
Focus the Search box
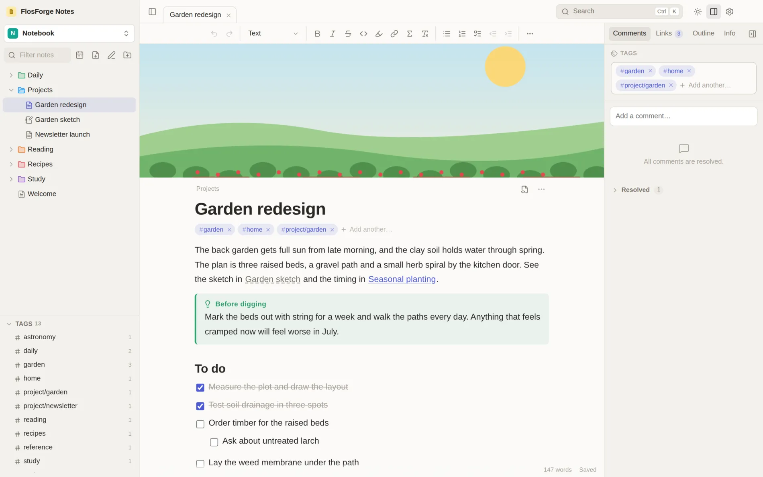[619, 11]
